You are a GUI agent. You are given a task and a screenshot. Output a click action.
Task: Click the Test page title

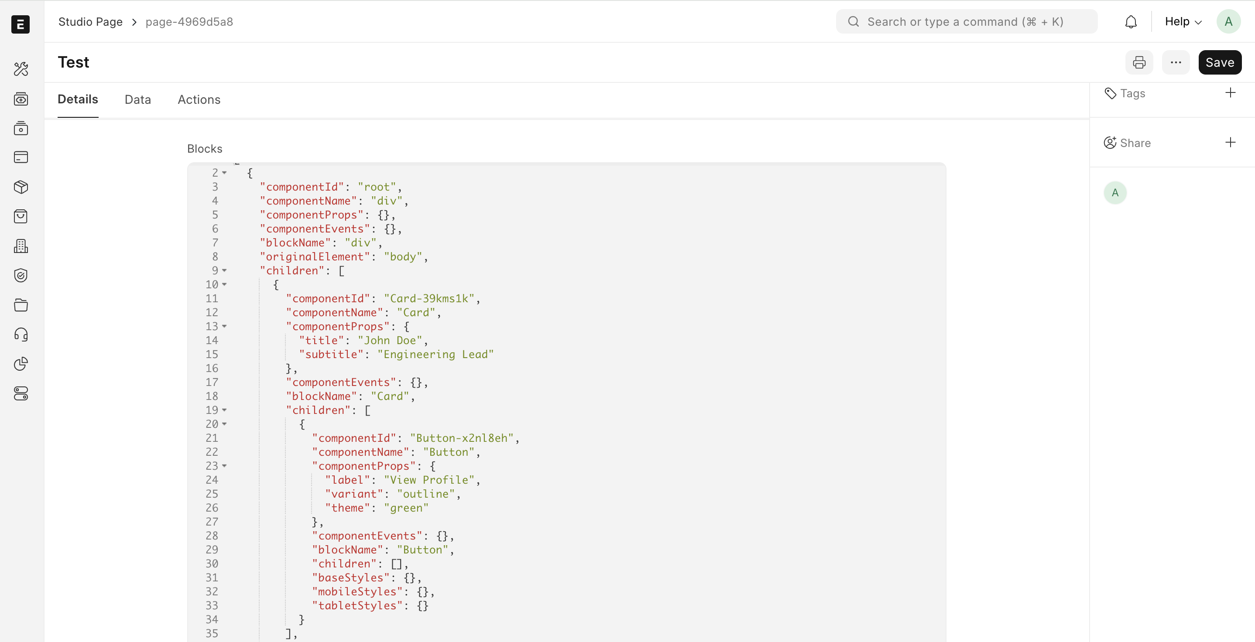click(74, 62)
